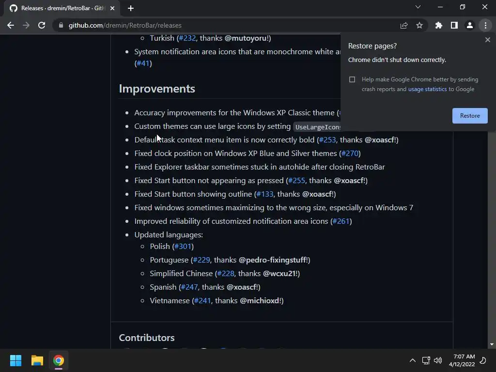Image resolution: width=496 pixels, height=372 pixels.
Task: Open volume control tray icon
Action: [x=438, y=360]
